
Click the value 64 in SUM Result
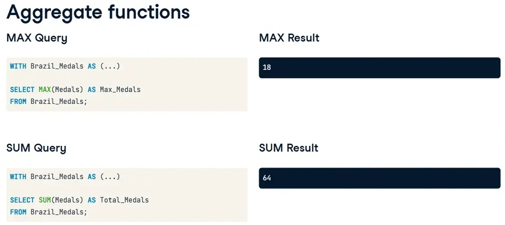(x=267, y=178)
